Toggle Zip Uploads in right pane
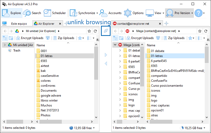 pyautogui.click(x=174, y=38)
